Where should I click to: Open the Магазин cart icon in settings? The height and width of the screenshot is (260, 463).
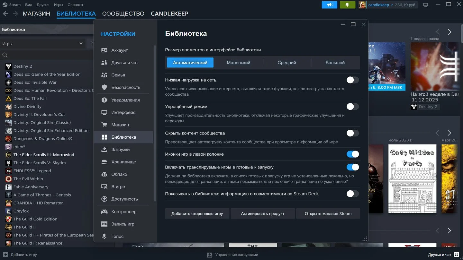[104, 125]
